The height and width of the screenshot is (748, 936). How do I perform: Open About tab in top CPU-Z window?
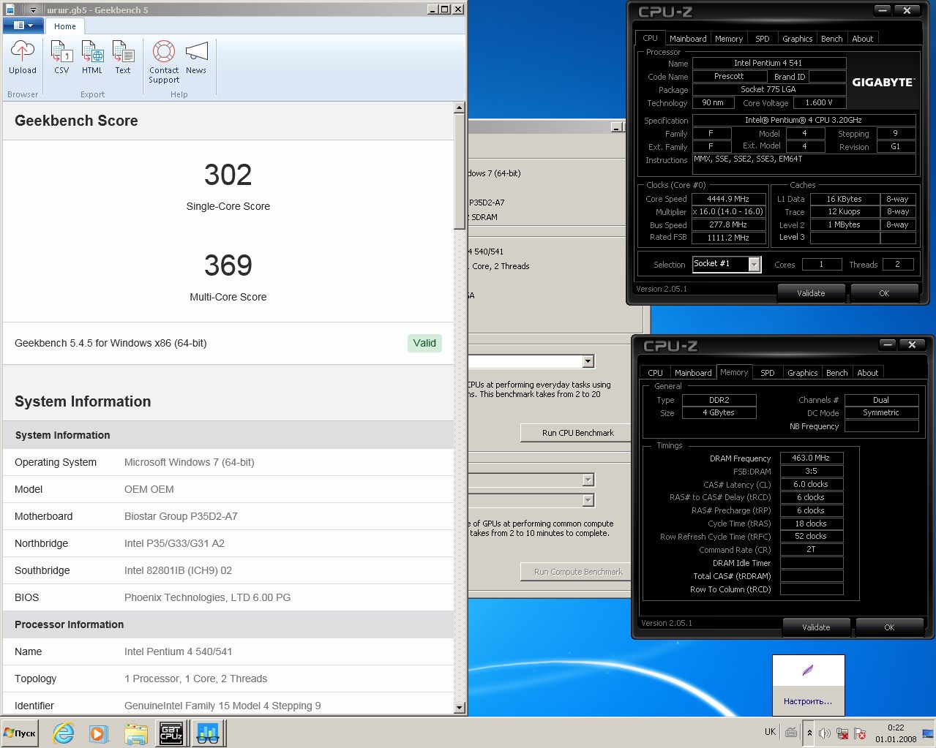point(862,39)
